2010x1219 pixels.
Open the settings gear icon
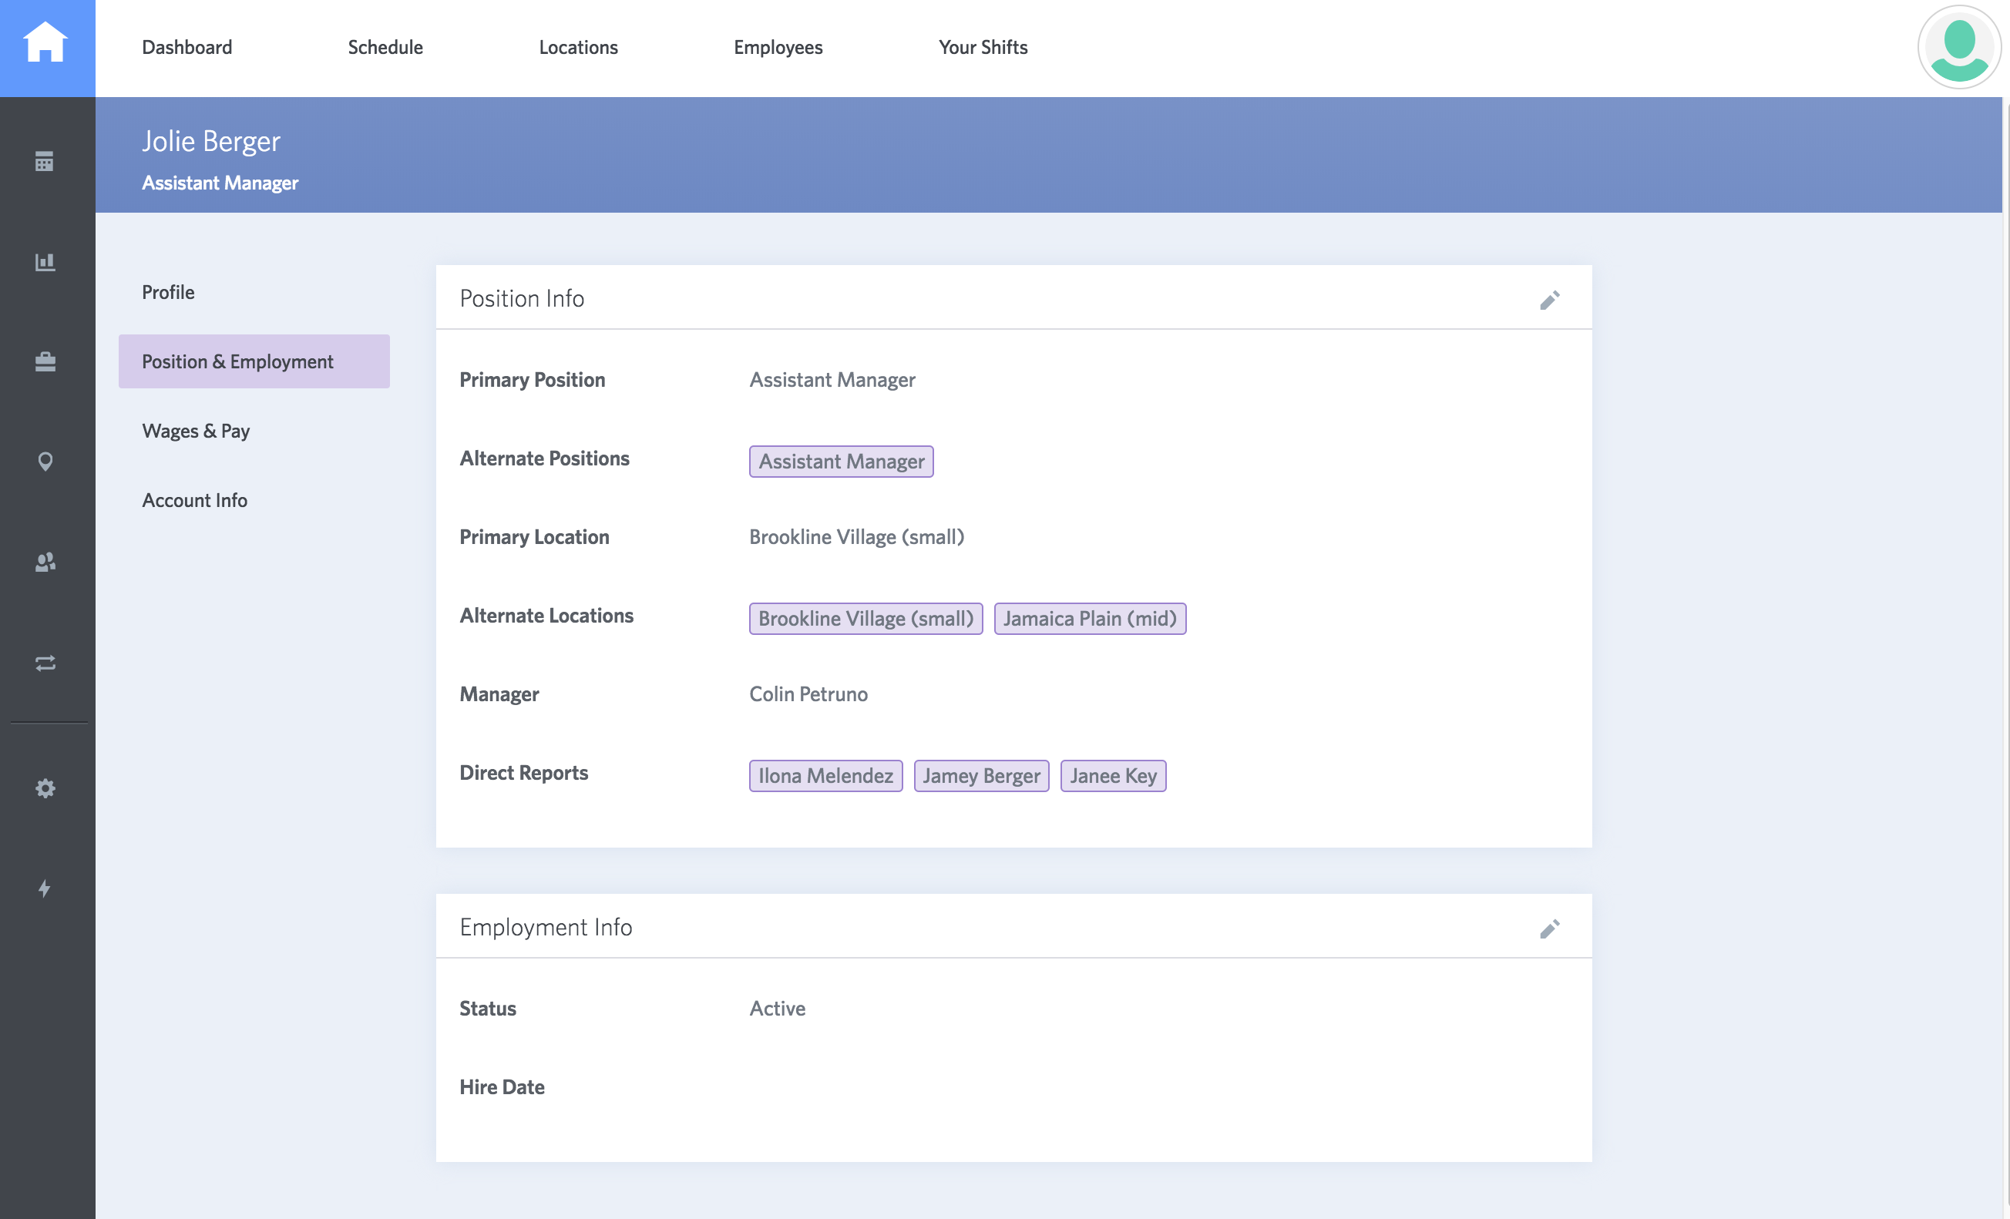pyautogui.click(x=45, y=787)
